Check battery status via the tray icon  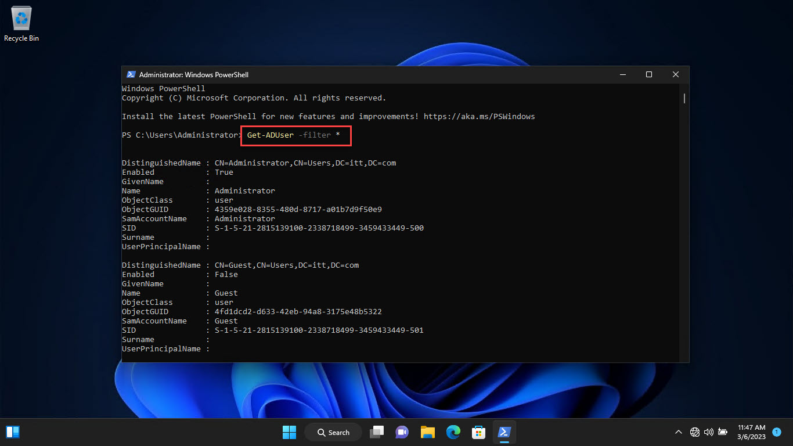(x=722, y=432)
